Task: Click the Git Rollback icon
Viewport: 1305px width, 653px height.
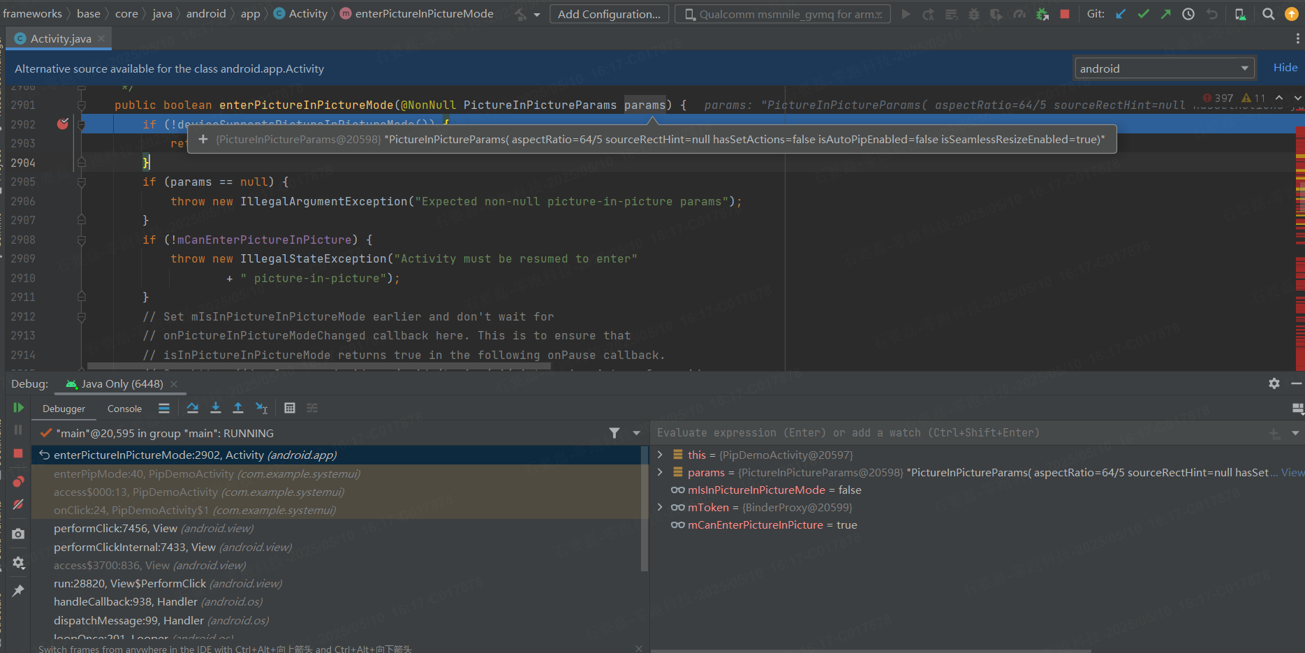Action: (x=1212, y=14)
